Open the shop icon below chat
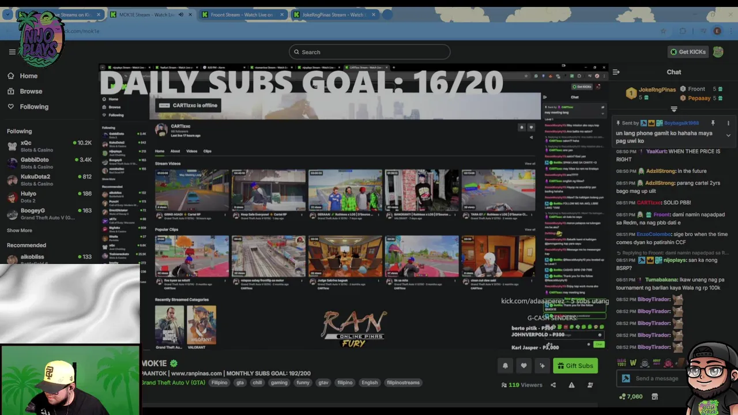The height and width of the screenshot is (415, 738). coord(654,397)
